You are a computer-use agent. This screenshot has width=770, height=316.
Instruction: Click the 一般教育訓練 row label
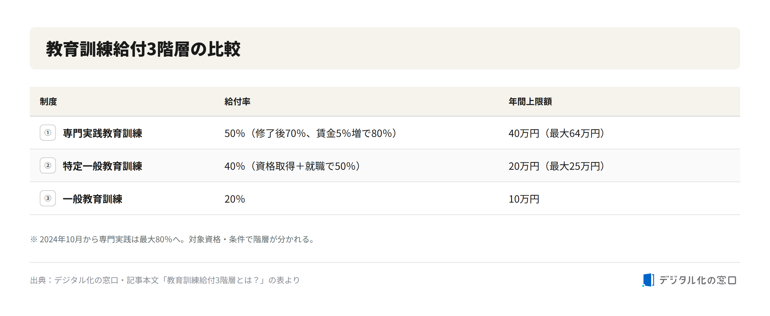(93, 199)
